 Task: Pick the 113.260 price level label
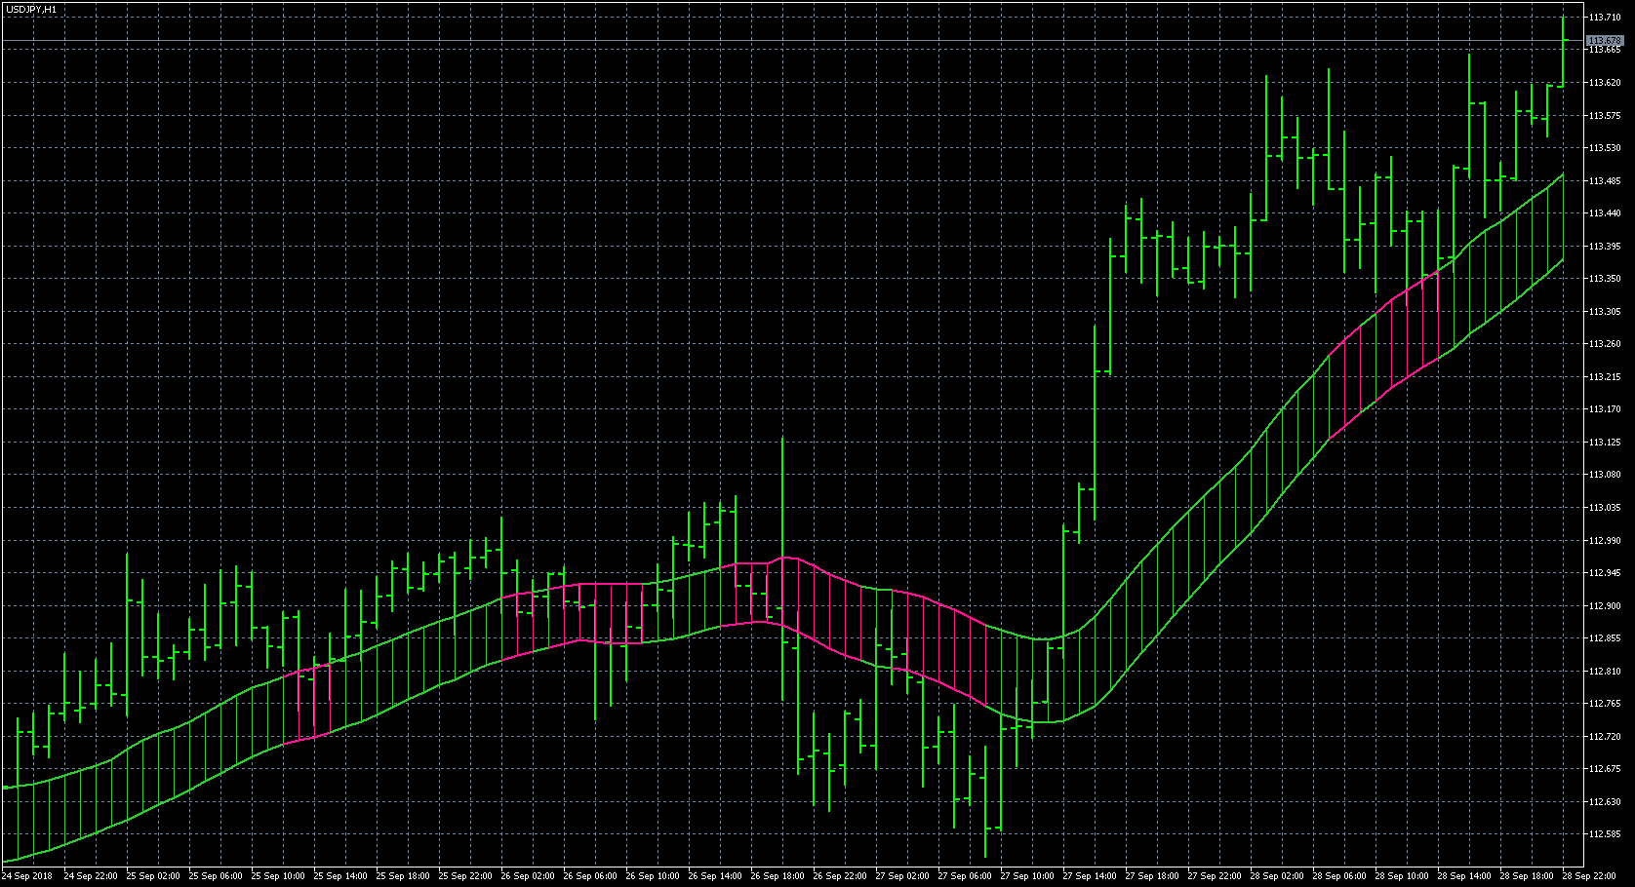(x=1605, y=344)
